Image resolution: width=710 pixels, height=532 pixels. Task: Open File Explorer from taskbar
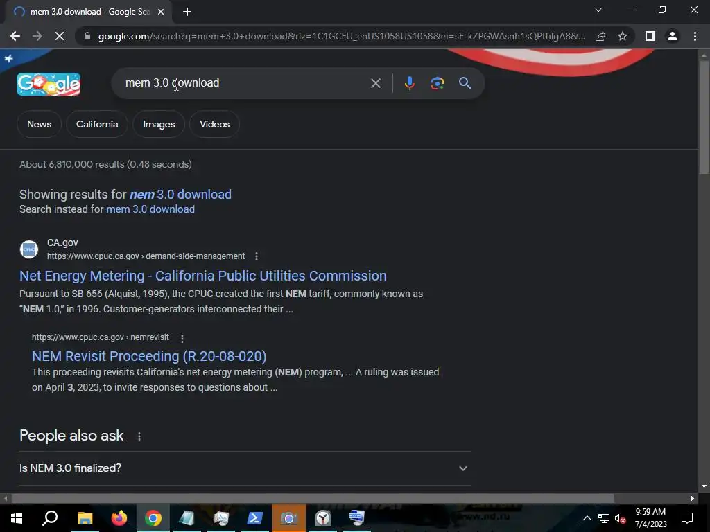[x=85, y=518]
